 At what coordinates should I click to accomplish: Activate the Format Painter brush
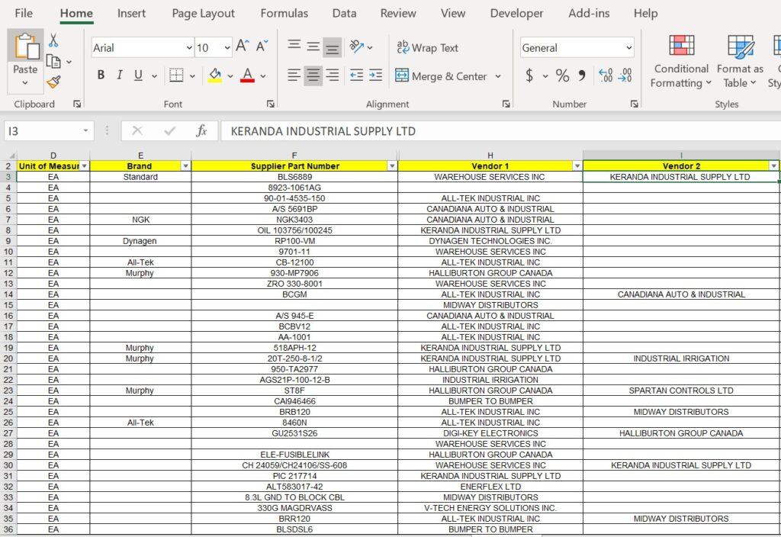pos(53,82)
